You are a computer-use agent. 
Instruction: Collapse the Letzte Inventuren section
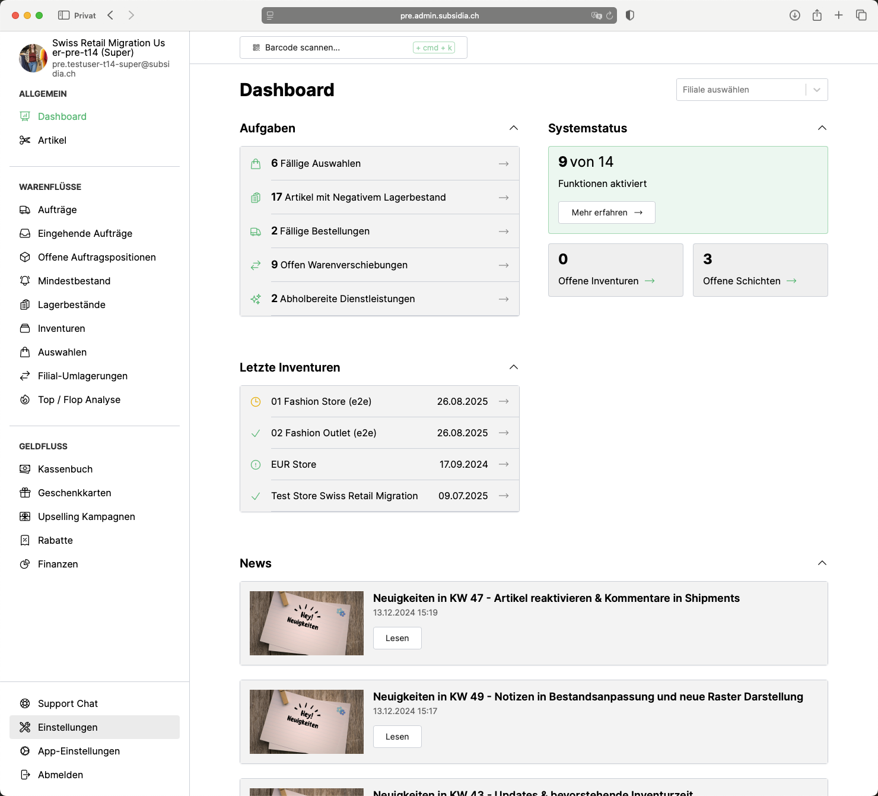(514, 367)
